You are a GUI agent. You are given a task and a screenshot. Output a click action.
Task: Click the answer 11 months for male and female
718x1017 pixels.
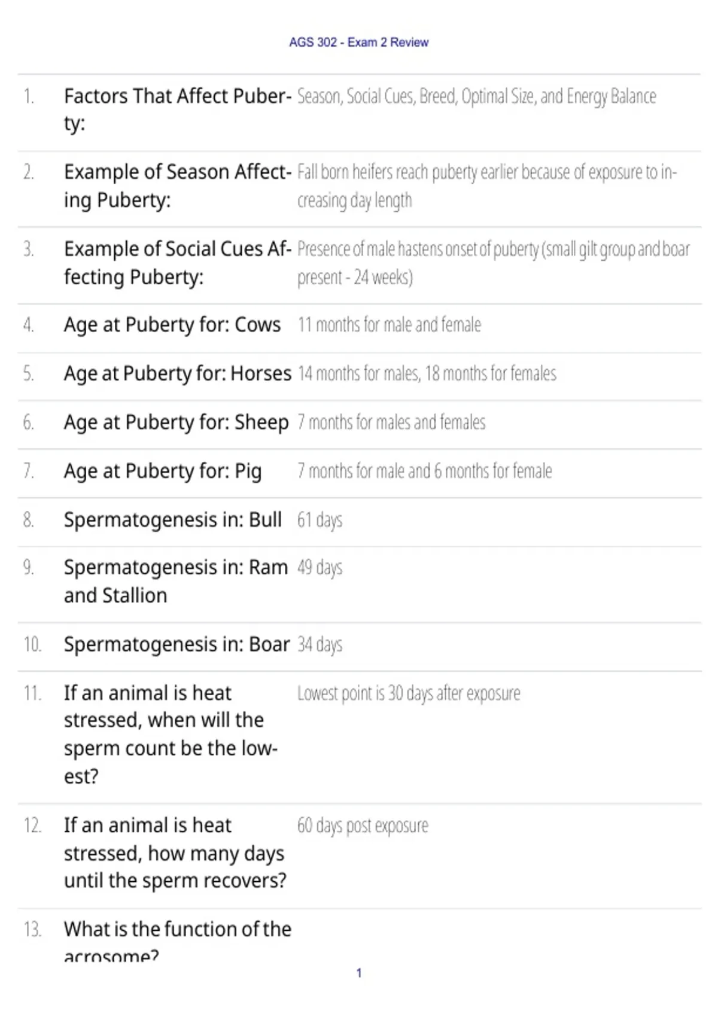point(389,325)
